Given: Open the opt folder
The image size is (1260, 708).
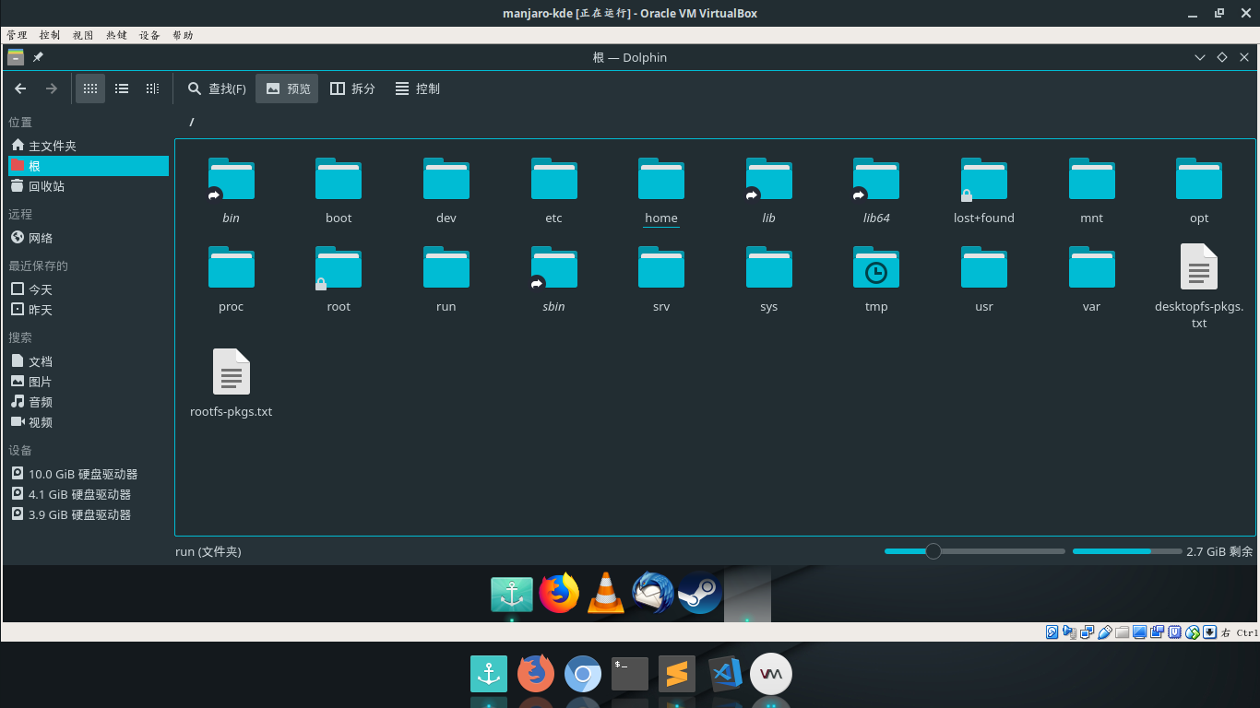Looking at the screenshot, I should coord(1199,191).
